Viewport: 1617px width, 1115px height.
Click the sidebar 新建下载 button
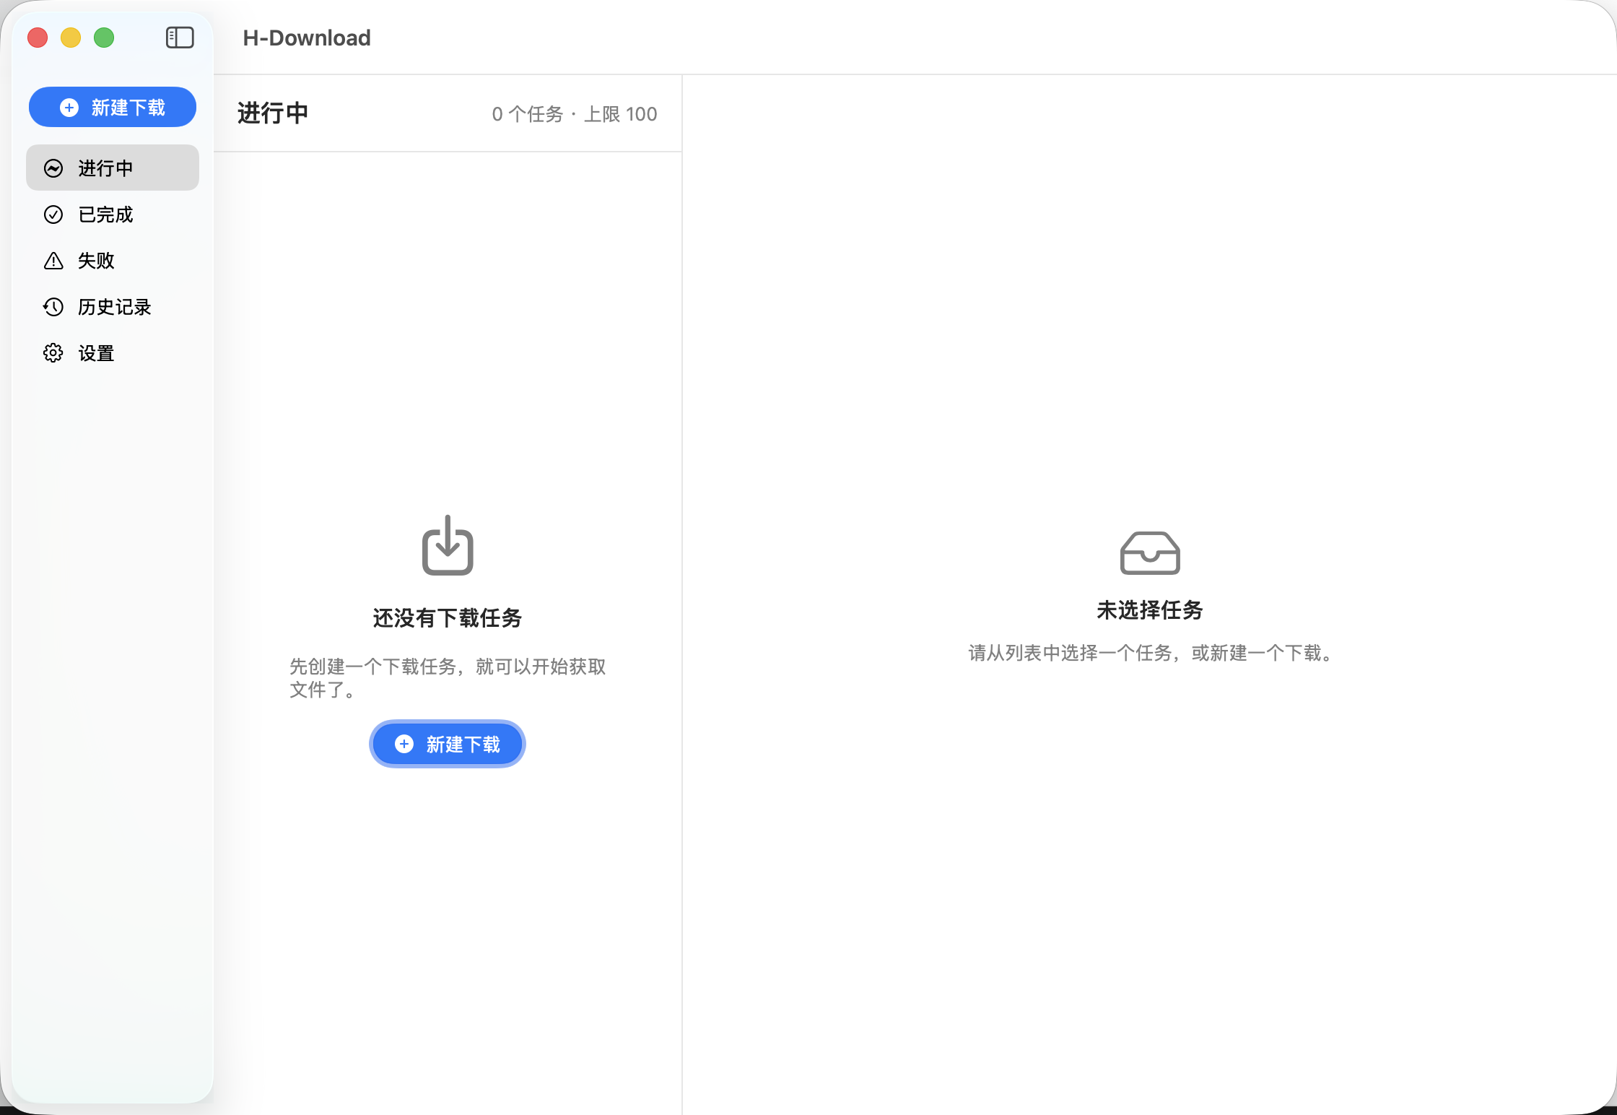pos(113,108)
